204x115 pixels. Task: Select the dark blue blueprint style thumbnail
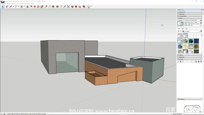click(196, 41)
